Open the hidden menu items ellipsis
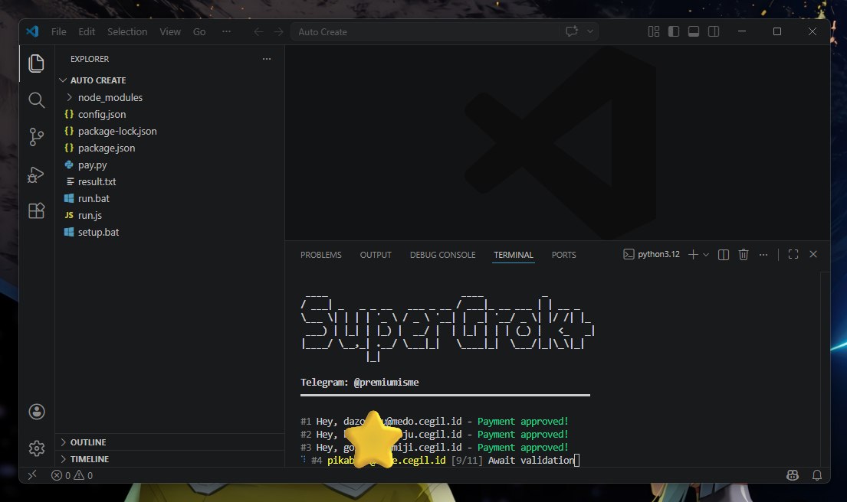The image size is (847, 502). (x=226, y=32)
